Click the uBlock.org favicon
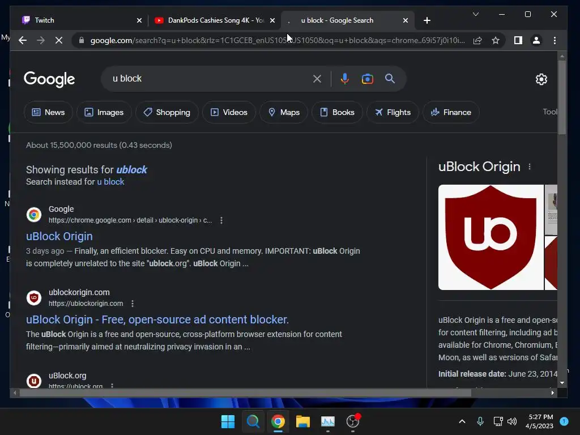 coord(34,381)
